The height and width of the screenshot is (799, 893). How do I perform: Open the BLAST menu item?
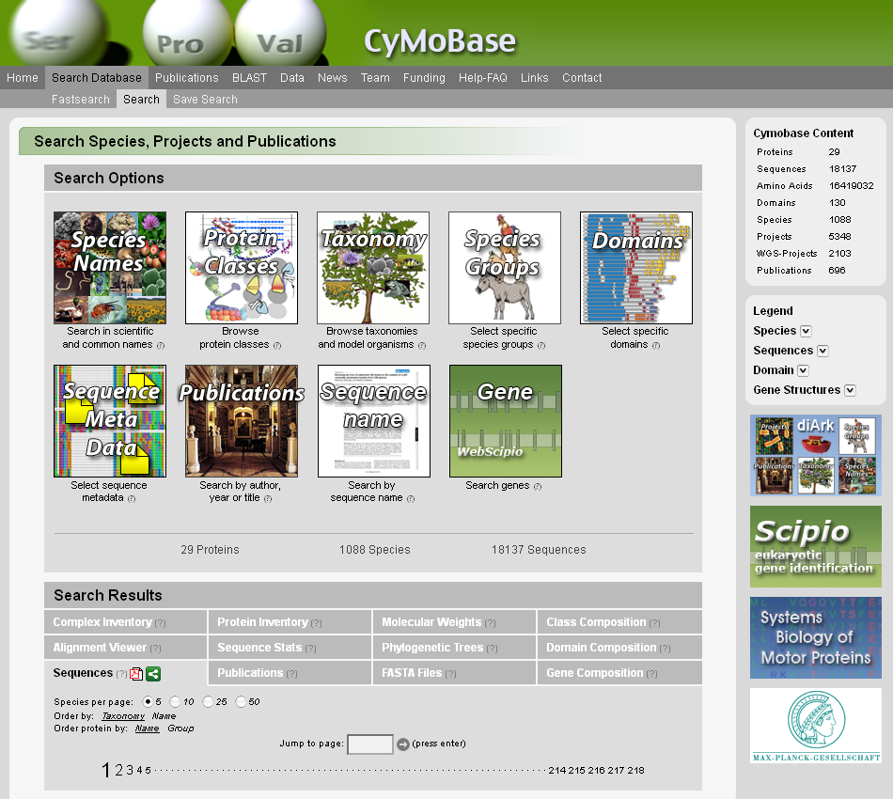249,77
